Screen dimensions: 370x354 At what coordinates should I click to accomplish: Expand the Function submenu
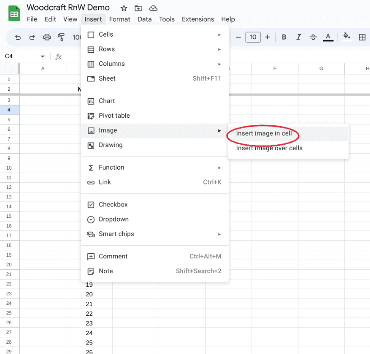pyautogui.click(x=155, y=167)
